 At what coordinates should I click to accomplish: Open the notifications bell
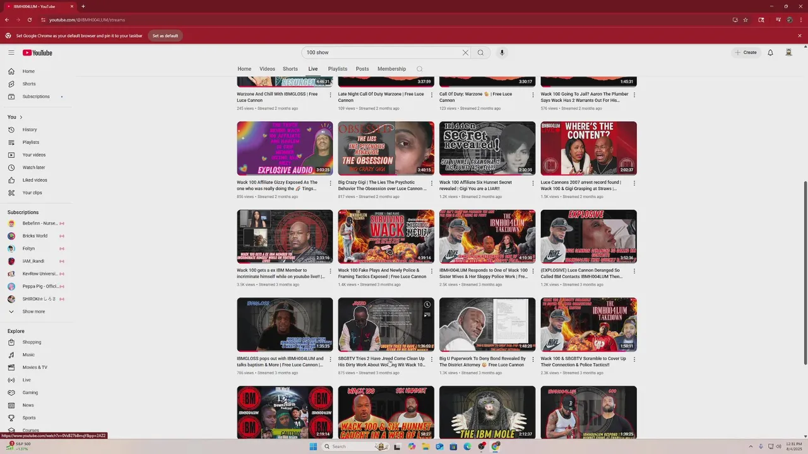770,53
